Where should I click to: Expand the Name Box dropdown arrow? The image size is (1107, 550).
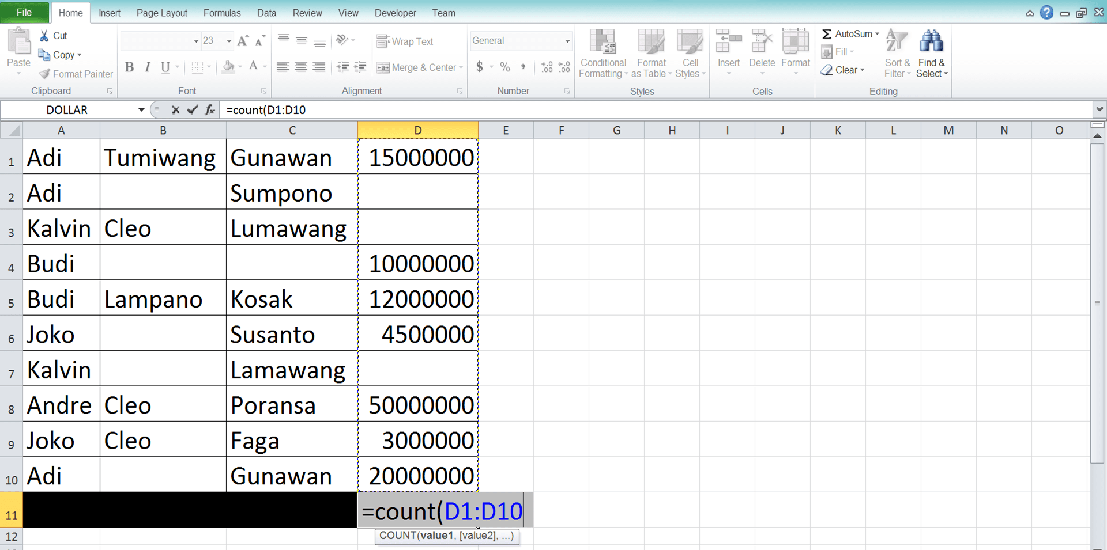coord(141,109)
